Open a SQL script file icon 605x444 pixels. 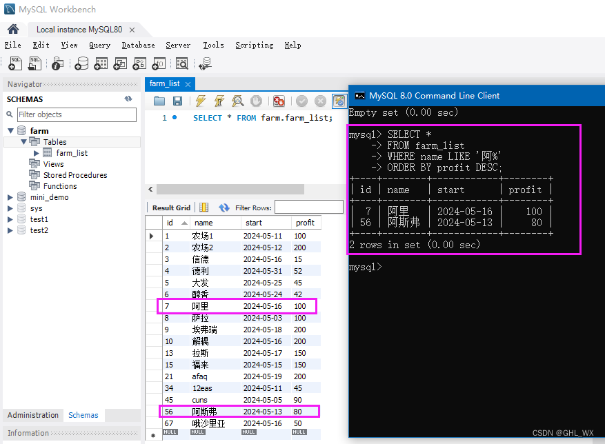(x=34, y=63)
